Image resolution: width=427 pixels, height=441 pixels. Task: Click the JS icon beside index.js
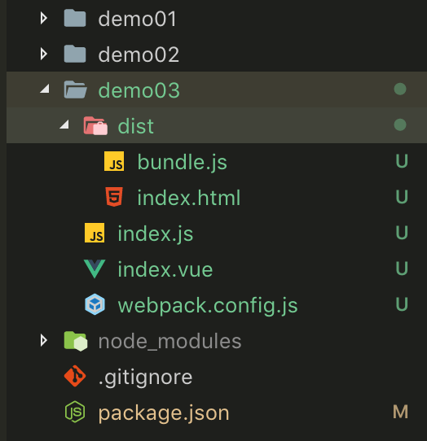pyautogui.click(x=95, y=233)
